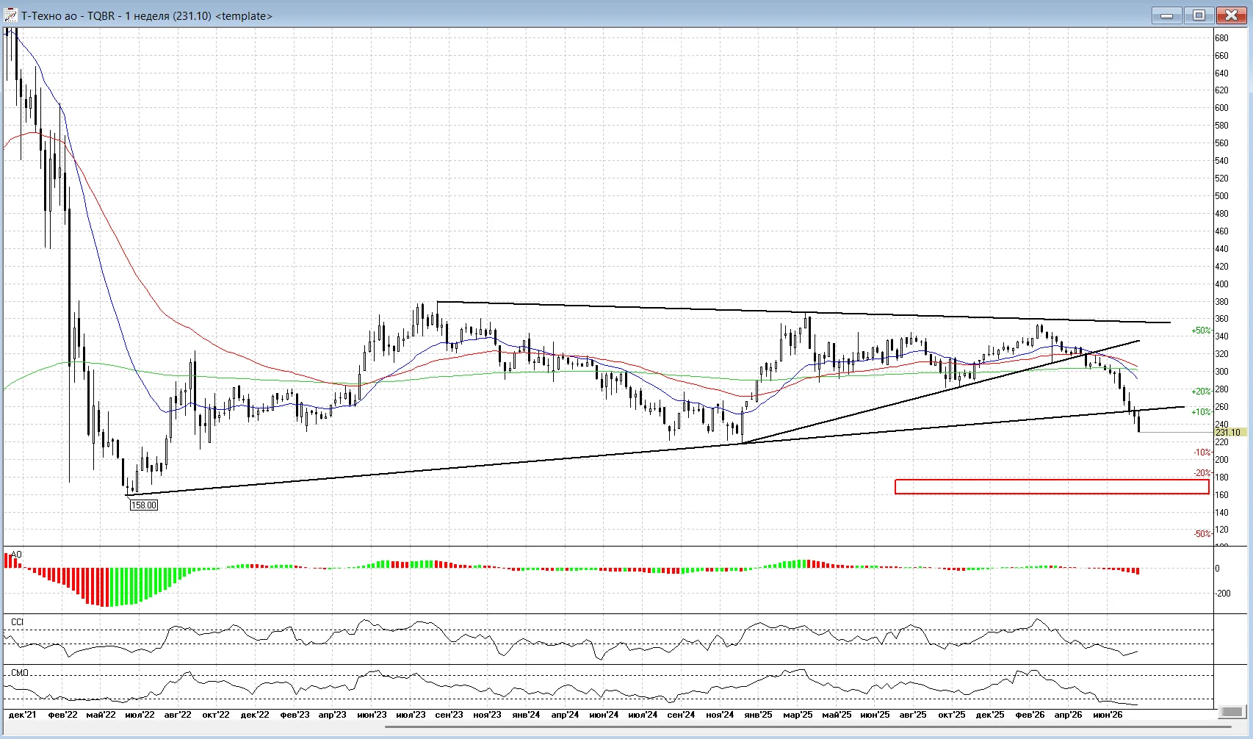Close the T-Техно chart window

(1231, 15)
